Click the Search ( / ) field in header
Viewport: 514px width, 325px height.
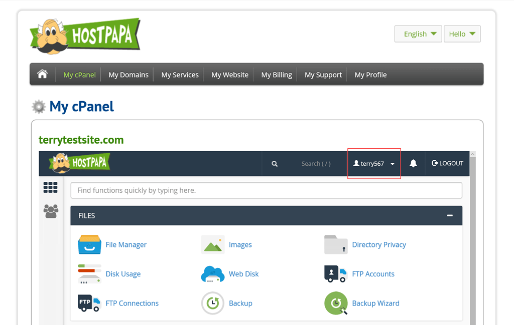coord(316,163)
